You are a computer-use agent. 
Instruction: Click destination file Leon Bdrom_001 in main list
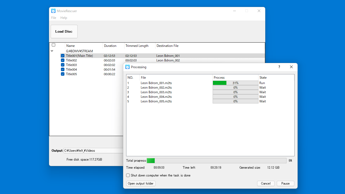point(168,56)
